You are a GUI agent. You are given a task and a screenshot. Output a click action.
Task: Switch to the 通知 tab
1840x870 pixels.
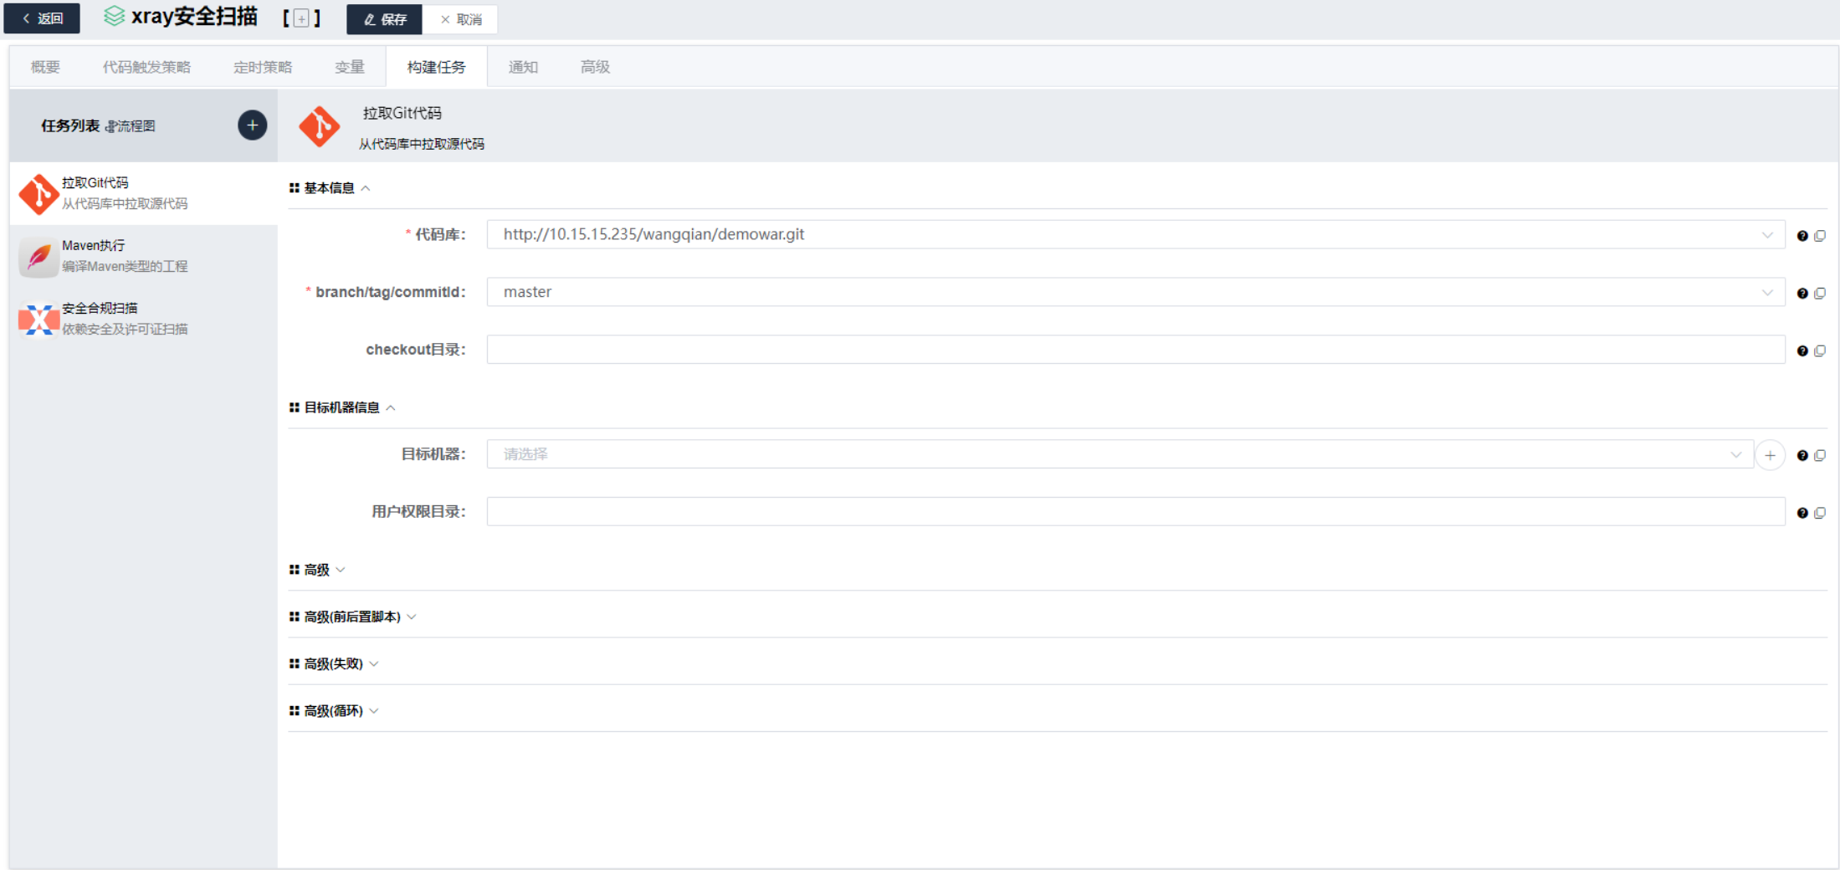click(x=523, y=67)
